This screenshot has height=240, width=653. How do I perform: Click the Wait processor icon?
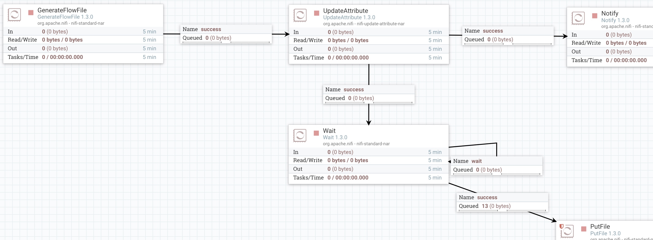300,135
